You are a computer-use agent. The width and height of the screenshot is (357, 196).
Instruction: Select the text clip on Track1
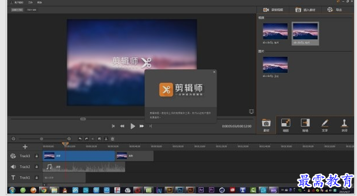[64, 178]
